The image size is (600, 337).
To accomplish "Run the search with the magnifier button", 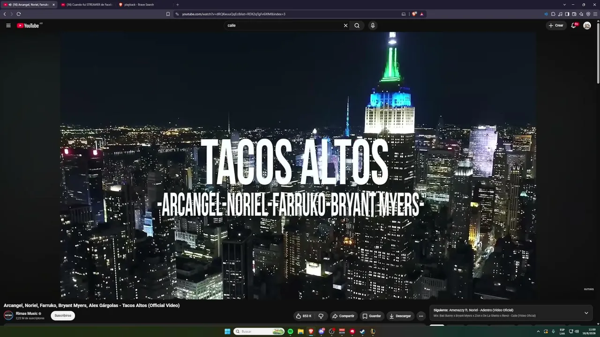I will (x=357, y=25).
